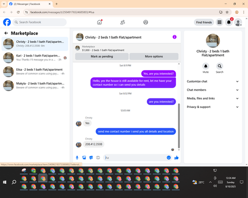Screen dimensions: 248x198
Task: Click the chat scrollbar thumb
Action: click(x=179, y=126)
